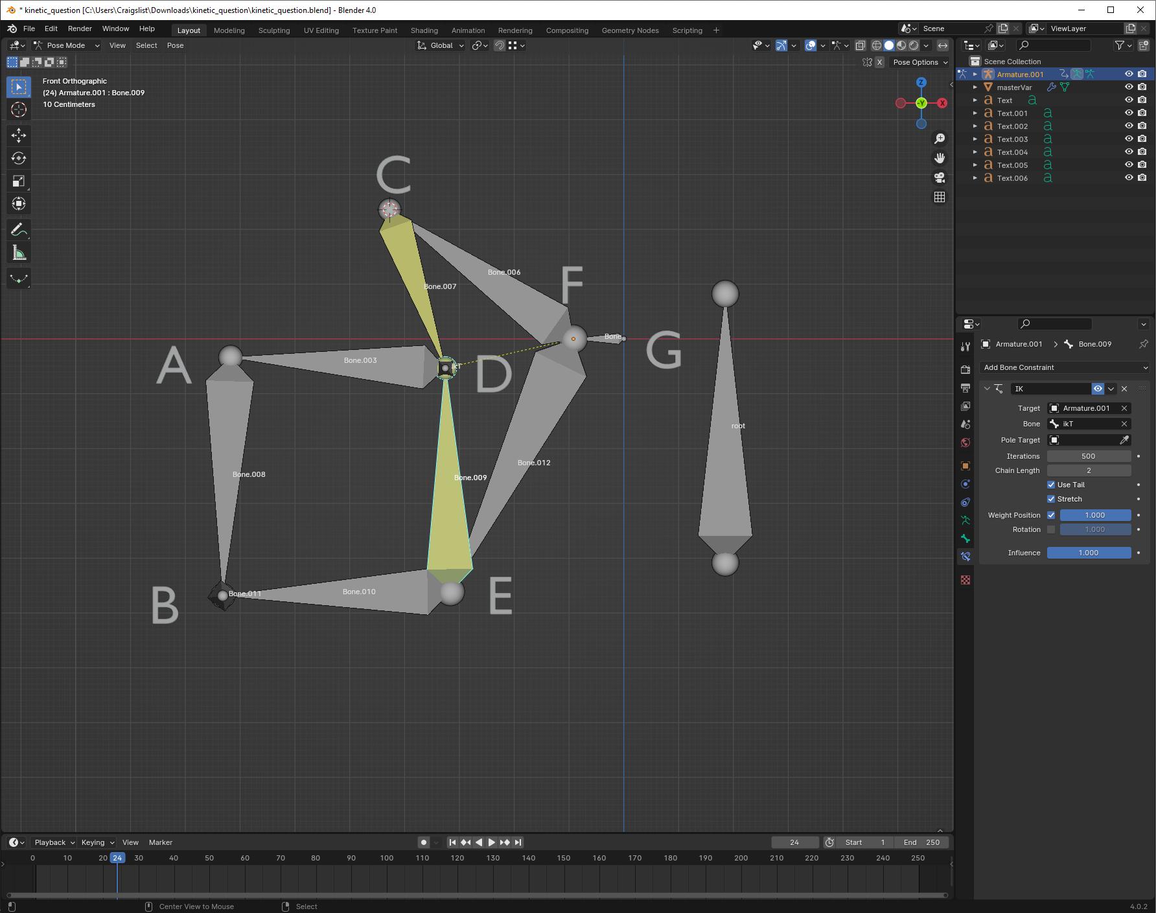Activate the Rotate tool
The height and width of the screenshot is (913, 1156).
(x=19, y=158)
